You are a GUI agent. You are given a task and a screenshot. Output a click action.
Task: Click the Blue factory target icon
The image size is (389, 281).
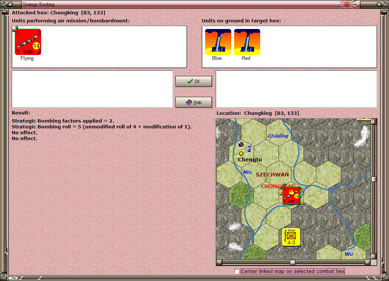click(x=218, y=42)
